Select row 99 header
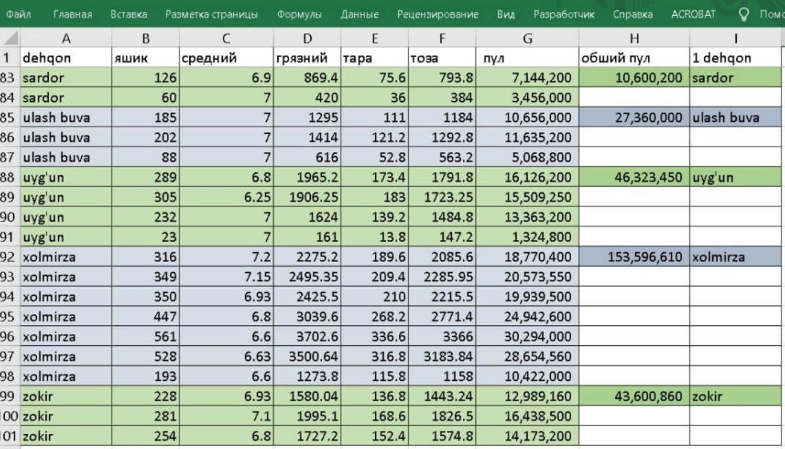The image size is (785, 449). click(x=10, y=396)
